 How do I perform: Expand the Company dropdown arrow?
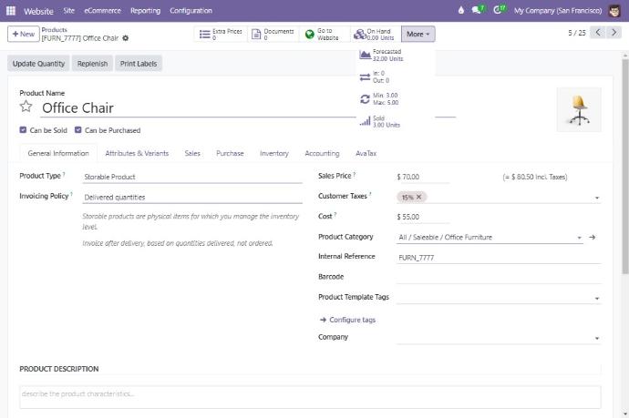(x=597, y=338)
